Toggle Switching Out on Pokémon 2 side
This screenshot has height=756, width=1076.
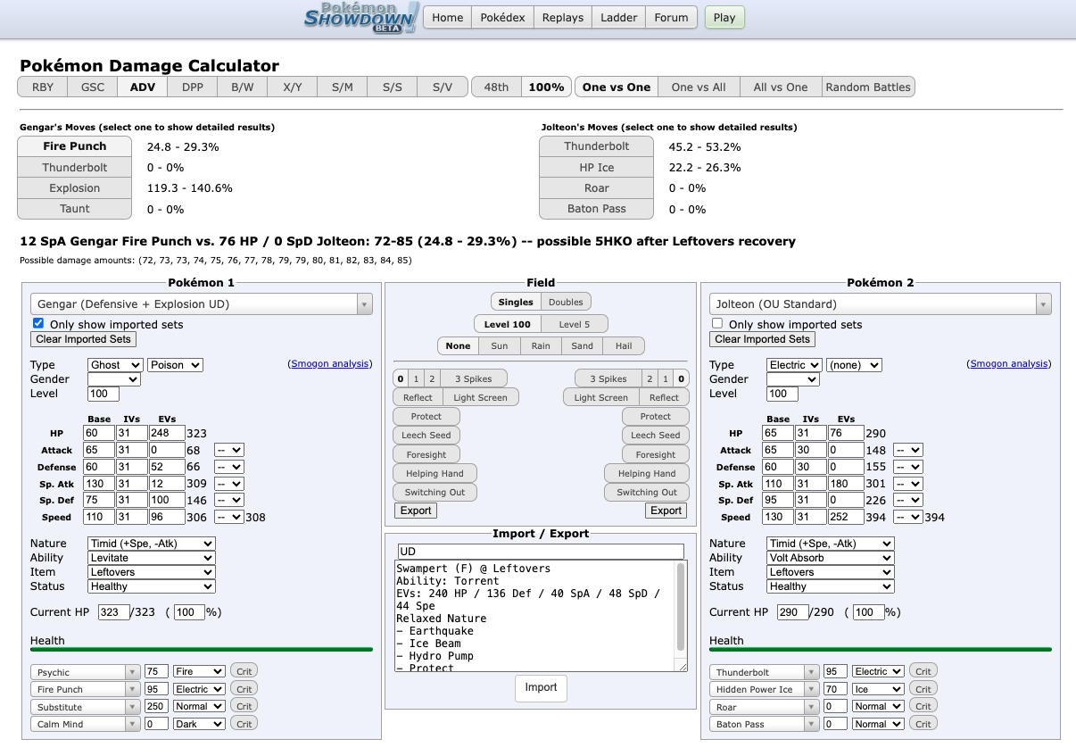point(647,492)
